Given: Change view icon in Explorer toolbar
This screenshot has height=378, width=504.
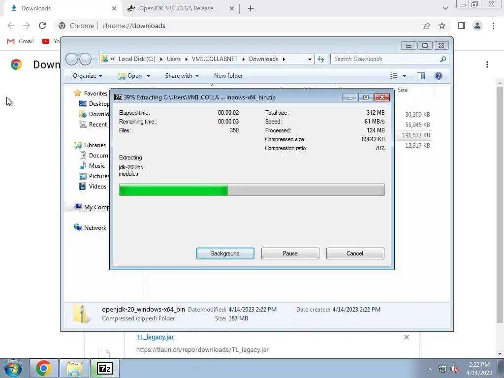Looking at the screenshot, I should pyautogui.click(x=393, y=76).
